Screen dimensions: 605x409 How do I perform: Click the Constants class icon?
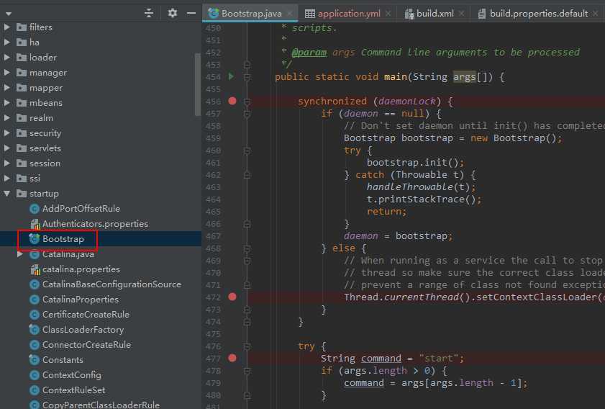pyautogui.click(x=35, y=360)
